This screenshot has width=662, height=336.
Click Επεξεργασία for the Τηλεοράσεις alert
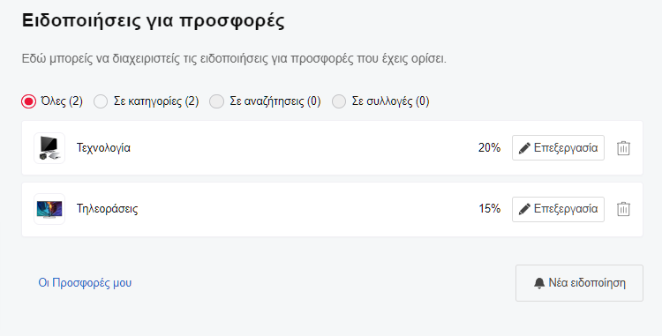click(x=558, y=209)
